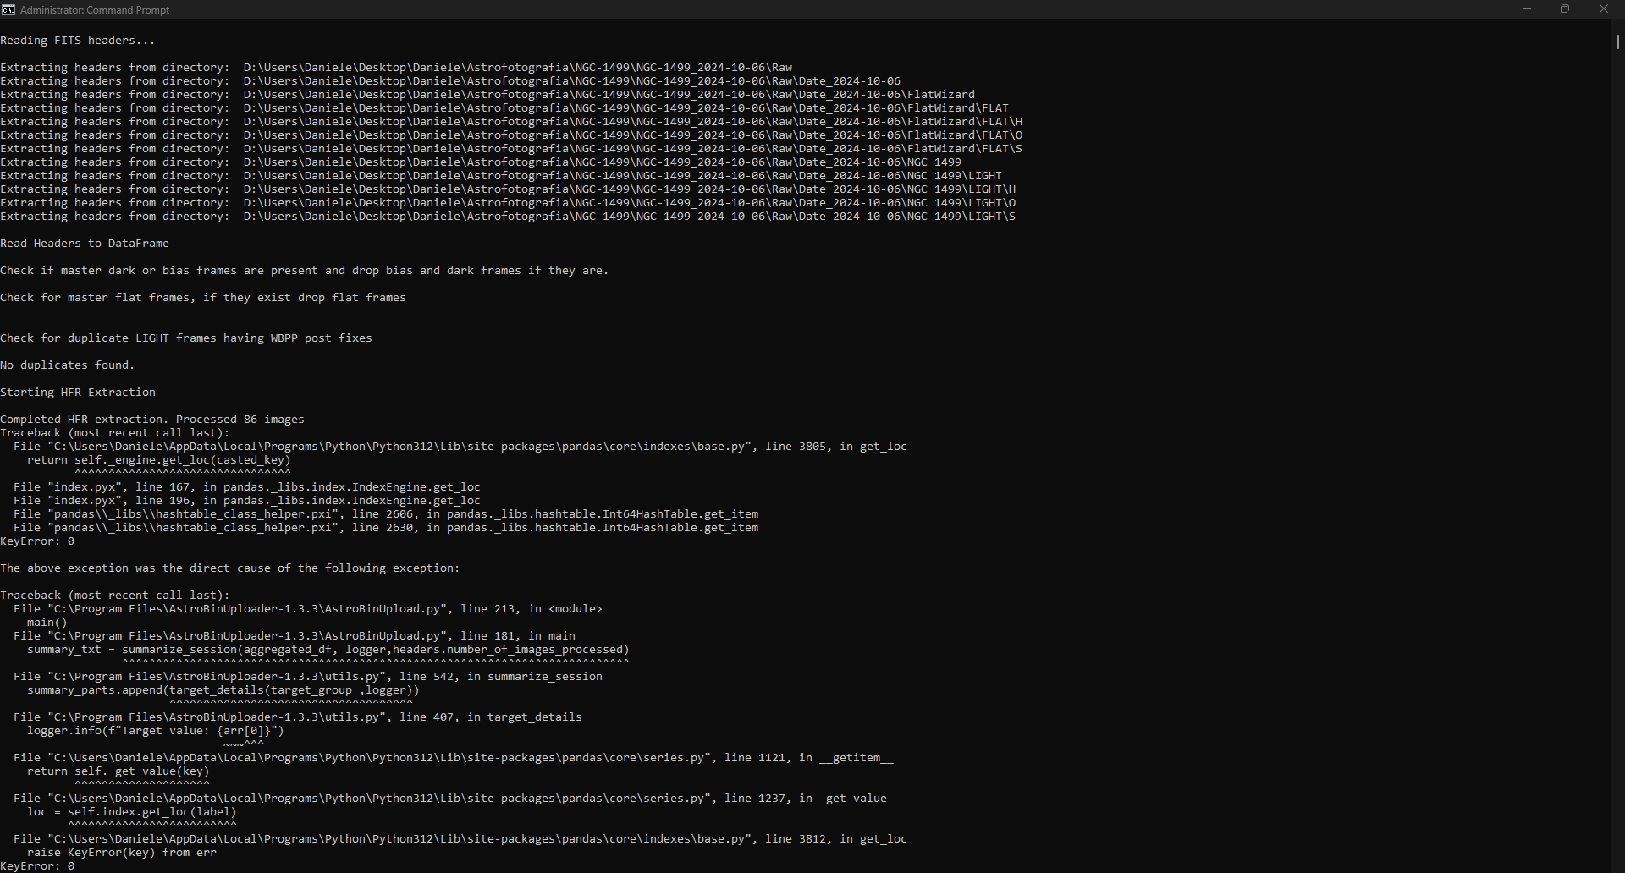Click the final 'KeyError: 0' line at bottom
This screenshot has width=1625, height=873.
pos(37,866)
